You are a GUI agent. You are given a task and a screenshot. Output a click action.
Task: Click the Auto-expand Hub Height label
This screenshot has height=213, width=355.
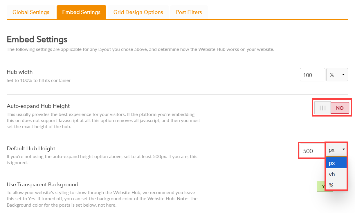tap(38, 106)
